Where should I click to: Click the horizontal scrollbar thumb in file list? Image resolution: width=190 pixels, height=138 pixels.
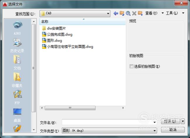(x=70, y=108)
